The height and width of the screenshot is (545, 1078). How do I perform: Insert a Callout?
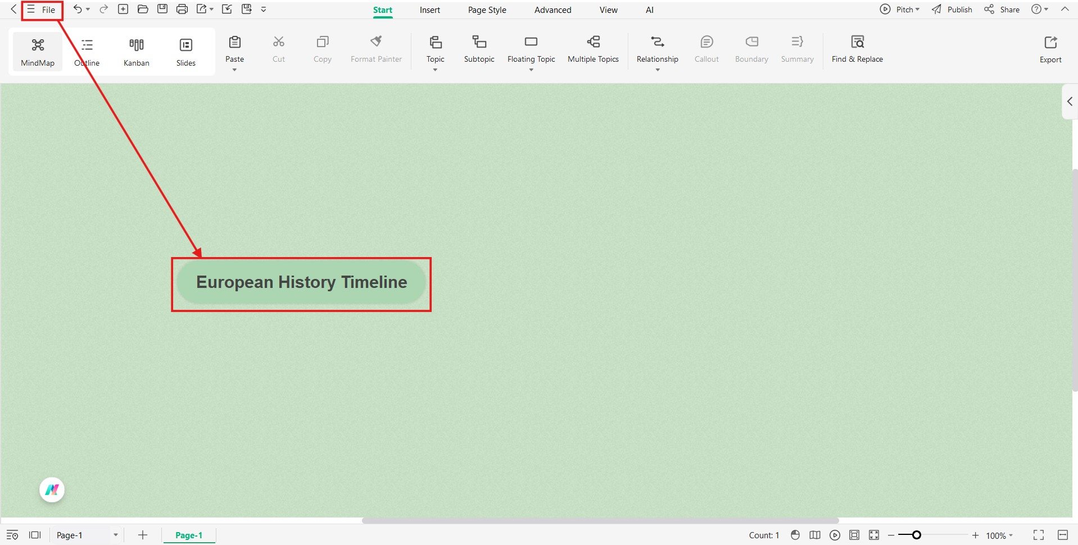706,49
